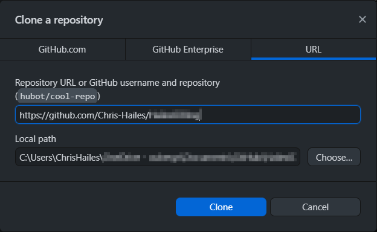Image resolution: width=377 pixels, height=232 pixels.
Task: Place cursor on ChrisHailes in the local path
Action: pos(78,158)
